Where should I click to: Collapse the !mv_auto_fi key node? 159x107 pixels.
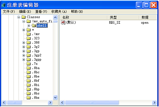pos(24,21)
